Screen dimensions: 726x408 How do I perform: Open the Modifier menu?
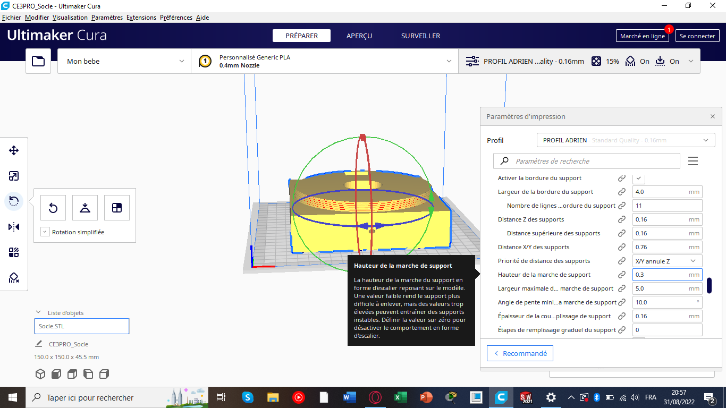(x=37, y=18)
